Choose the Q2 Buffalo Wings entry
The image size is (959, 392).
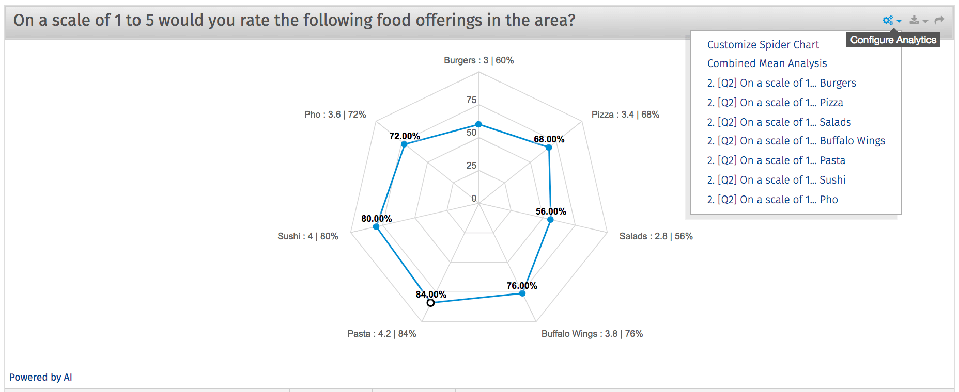point(796,141)
